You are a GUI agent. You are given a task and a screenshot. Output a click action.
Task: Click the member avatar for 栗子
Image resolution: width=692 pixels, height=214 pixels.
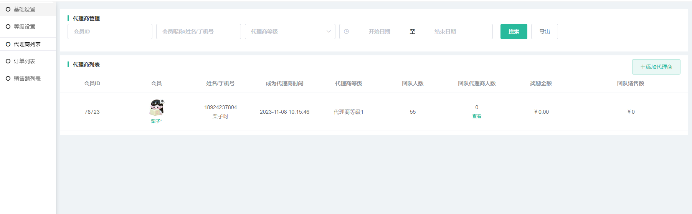coord(156,108)
